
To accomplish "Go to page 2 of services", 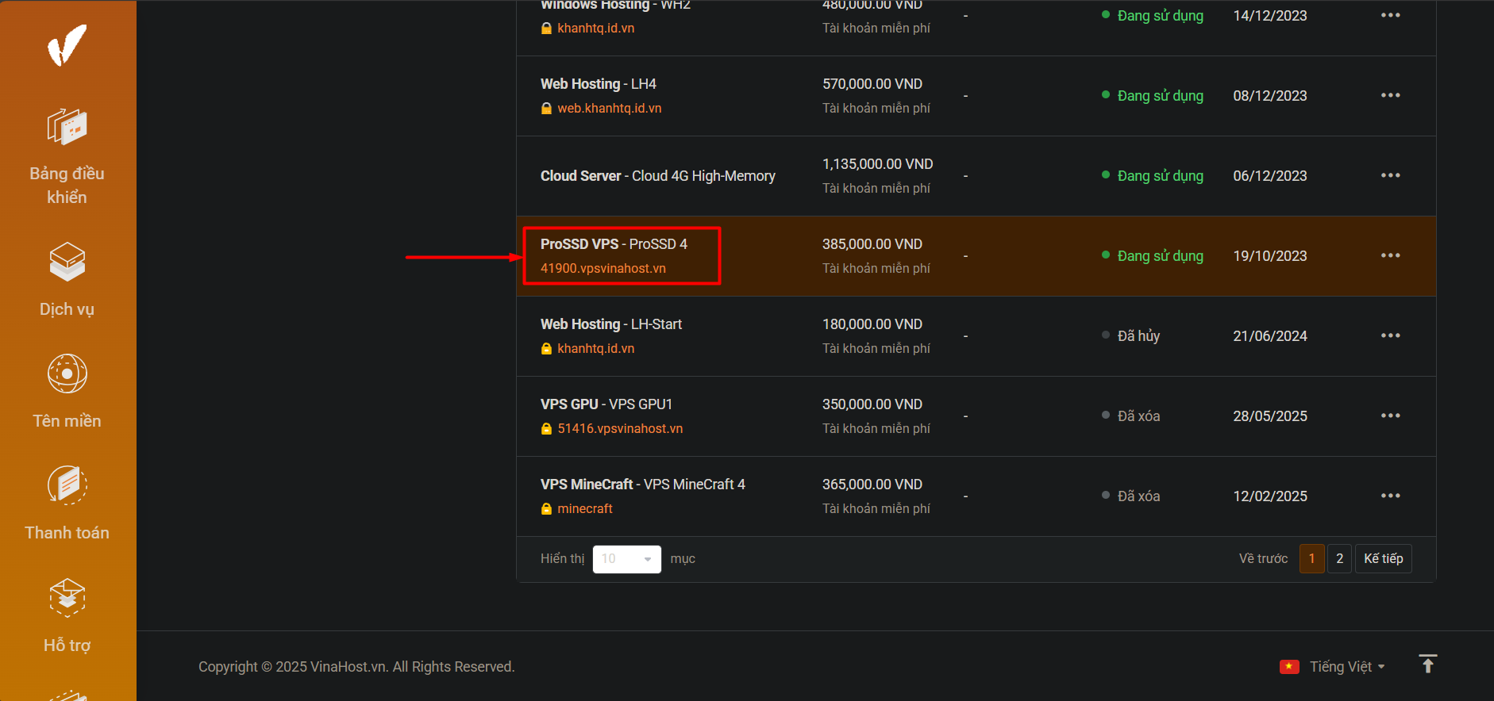I will pyautogui.click(x=1339, y=559).
